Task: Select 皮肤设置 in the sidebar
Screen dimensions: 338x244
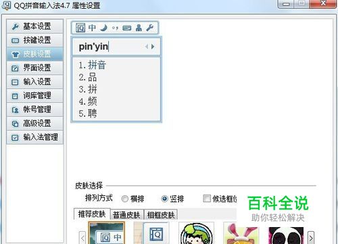Action: coord(35,54)
